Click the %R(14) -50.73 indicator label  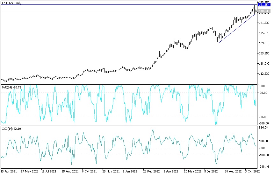[x=11, y=87]
